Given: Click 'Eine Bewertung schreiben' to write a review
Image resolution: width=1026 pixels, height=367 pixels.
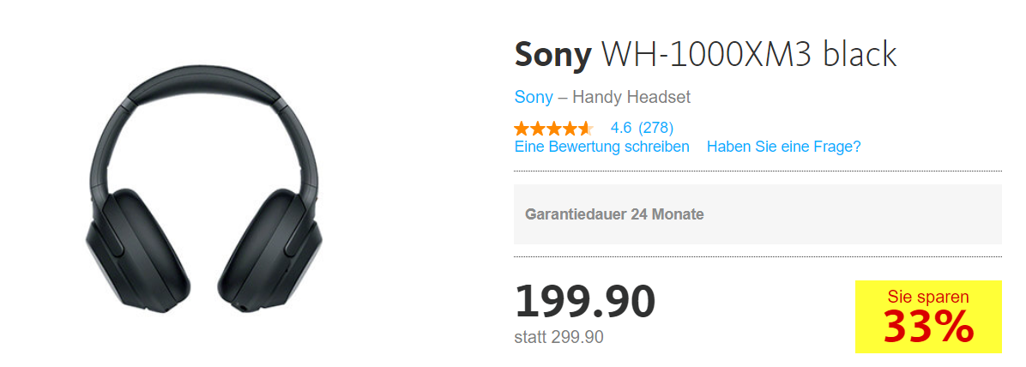Looking at the screenshot, I should click(601, 147).
